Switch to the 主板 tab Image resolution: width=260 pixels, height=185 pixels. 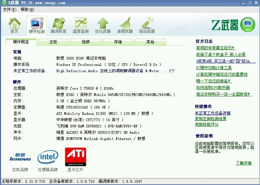53,42
